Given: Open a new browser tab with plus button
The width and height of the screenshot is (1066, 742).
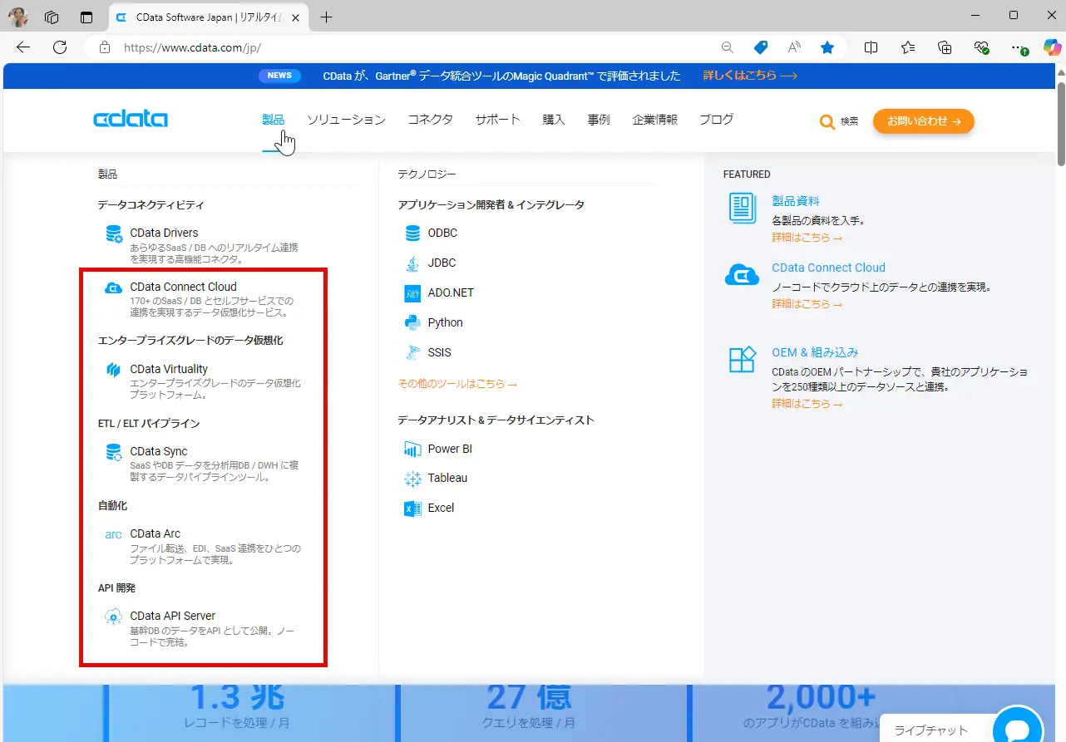Looking at the screenshot, I should [327, 17].
